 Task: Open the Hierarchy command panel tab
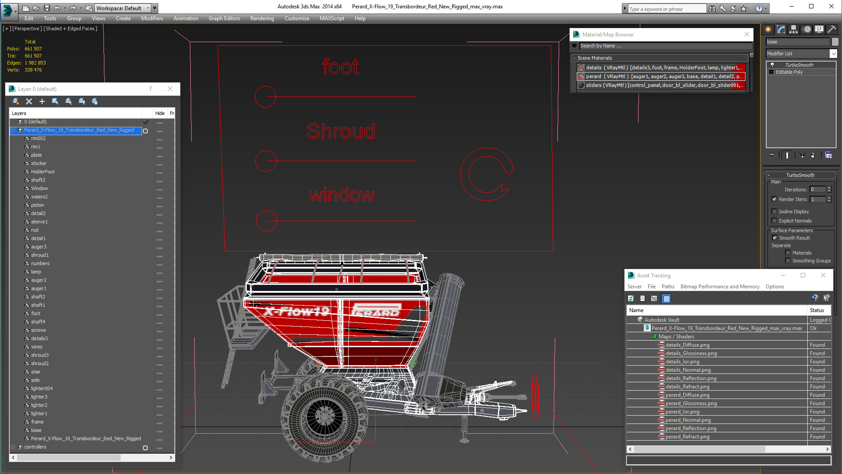pyautogui.click(x=794, y=29)
